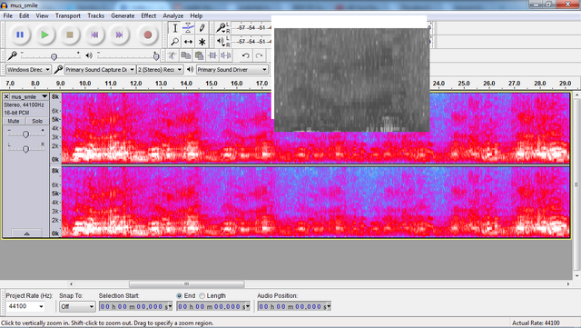581x328 pixels.
Task: Click the Copy icon in edit toolbar
Action: coord(185,55)
